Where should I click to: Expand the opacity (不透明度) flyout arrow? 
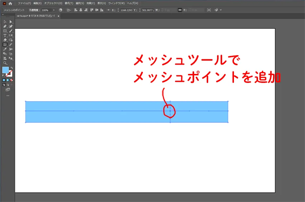coord(54,10)
